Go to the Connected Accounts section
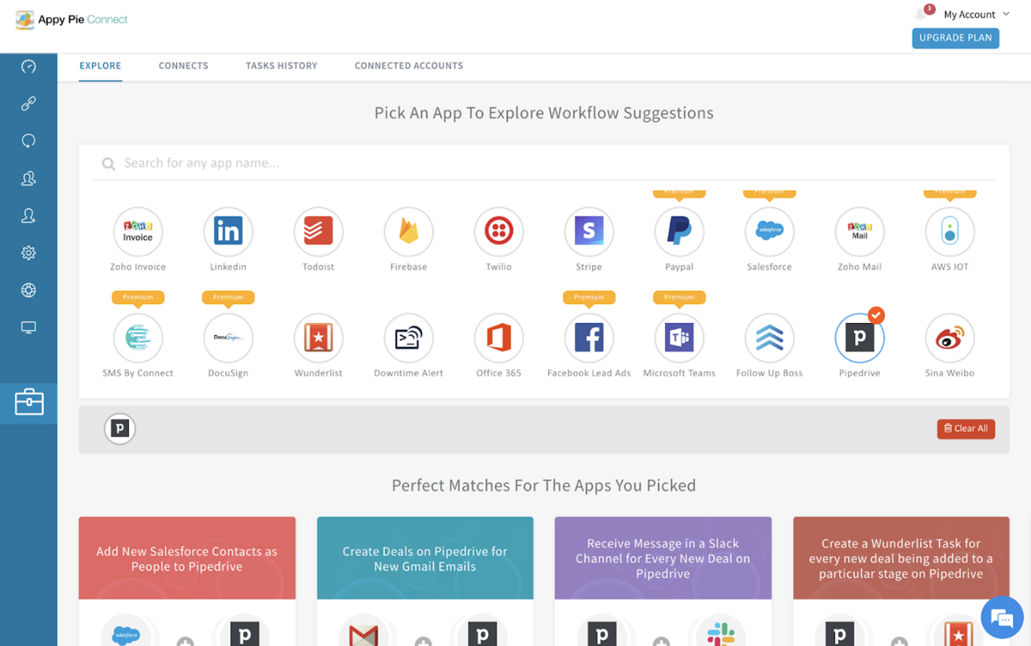Image resolution: width=1031 pixels, height=646 pixels. [x=408, y=66]
